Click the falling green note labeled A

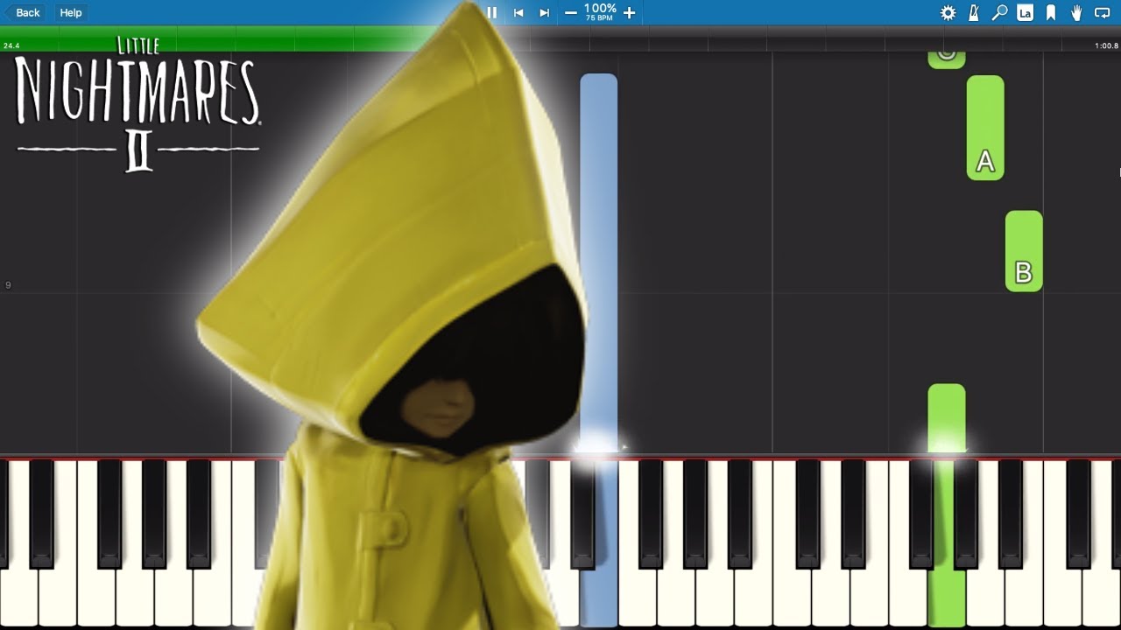985,128
